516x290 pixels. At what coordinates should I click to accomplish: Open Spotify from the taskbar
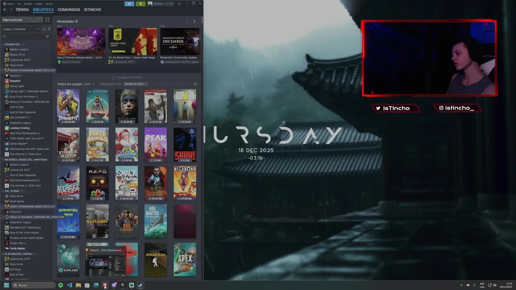tap(60, 285)
